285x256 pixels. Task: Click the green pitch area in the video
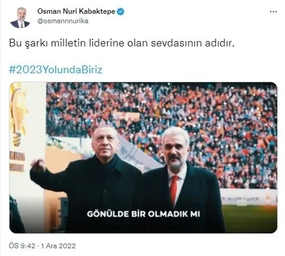click(x=250, y=219)
